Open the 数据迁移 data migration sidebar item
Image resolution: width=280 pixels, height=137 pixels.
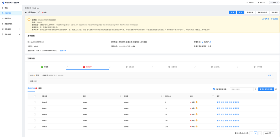click(11, 13)
